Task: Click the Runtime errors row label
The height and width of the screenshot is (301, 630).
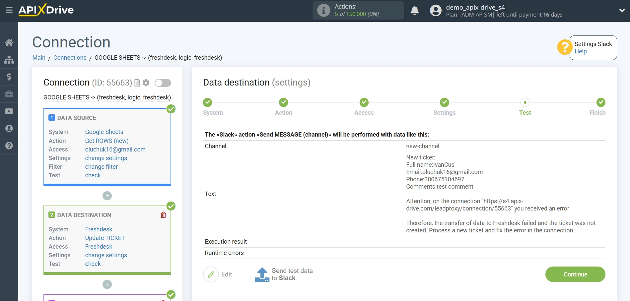Action: pyautogui.click(x=224, y=253)
